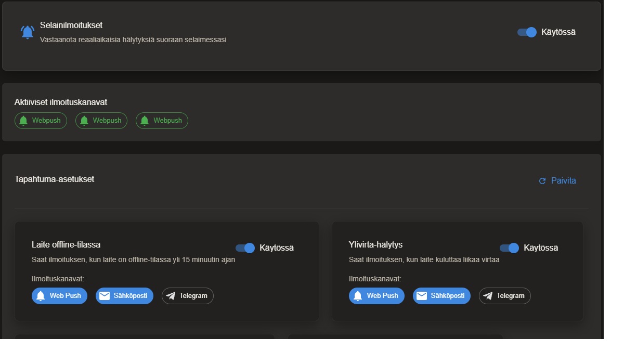Select Telegram channel under Ylivirta-hälytys
The width and height of the screenshot is (624, 351).
click(505, 296)
